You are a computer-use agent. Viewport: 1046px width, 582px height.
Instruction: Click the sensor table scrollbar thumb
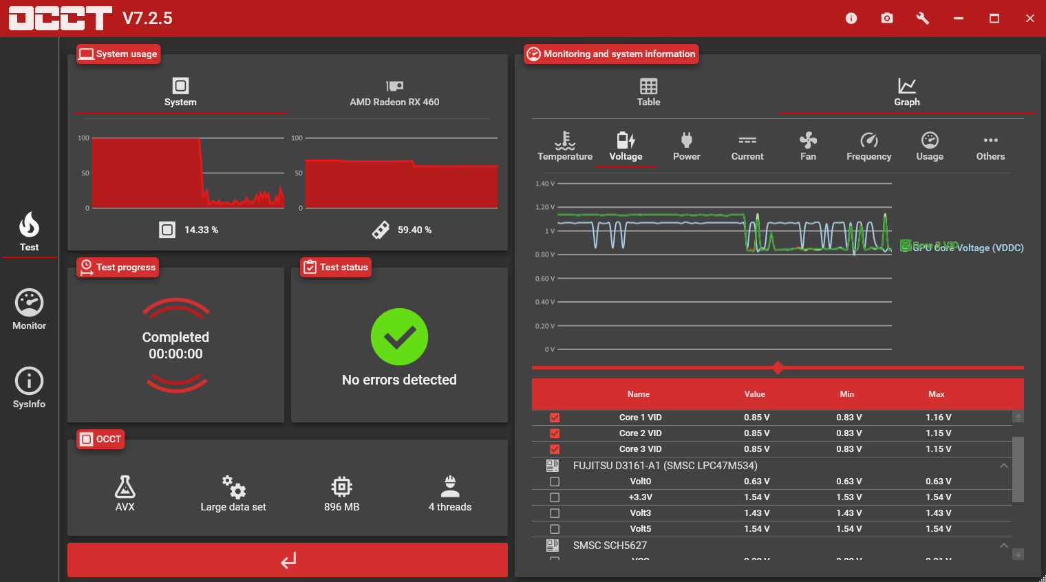1018,469
